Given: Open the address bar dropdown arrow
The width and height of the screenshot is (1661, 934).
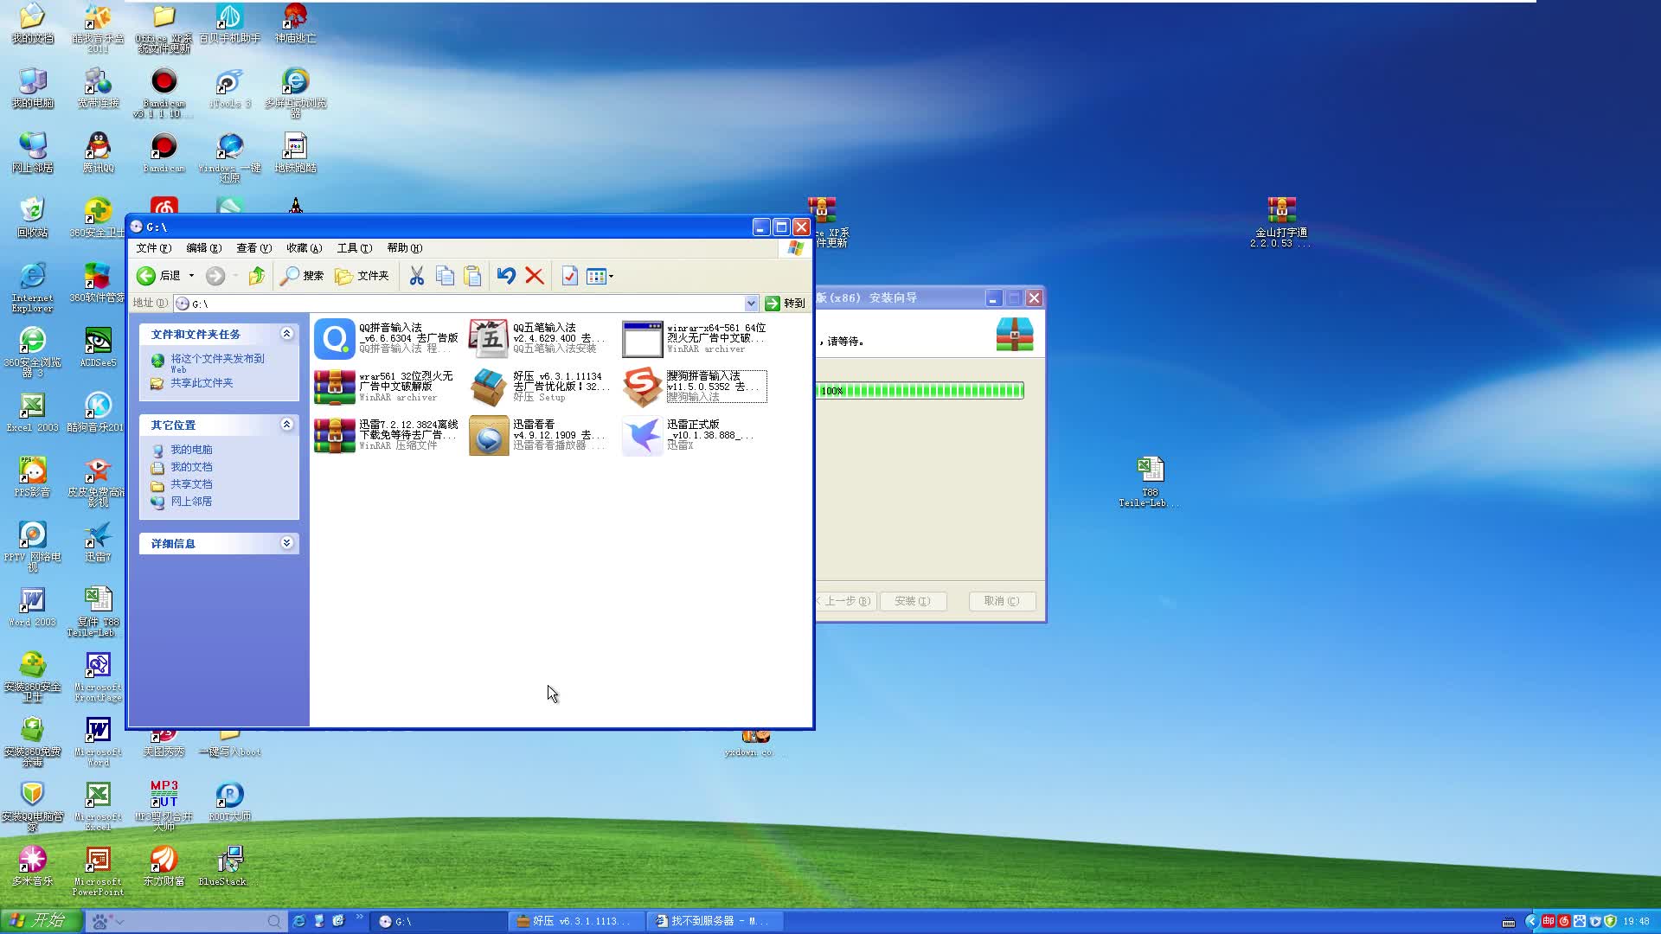Looking at the screenshot, I should pos(751,304).
